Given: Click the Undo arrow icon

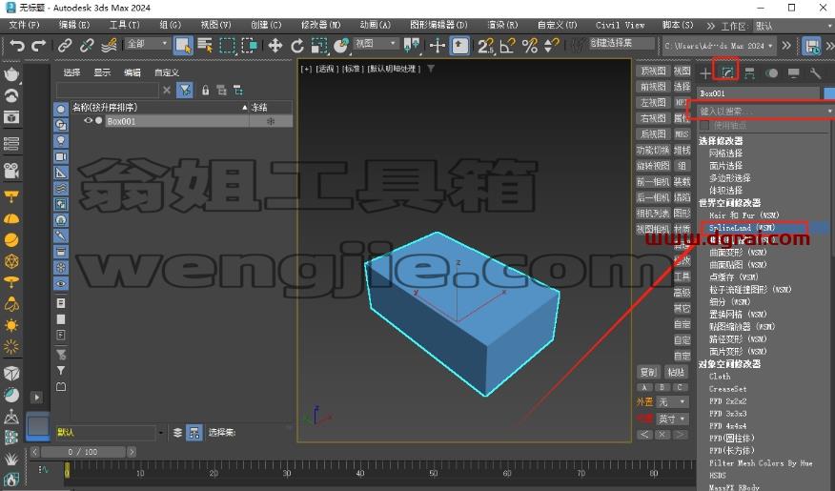Looking at the screenshot, I should tap(17, 46).
